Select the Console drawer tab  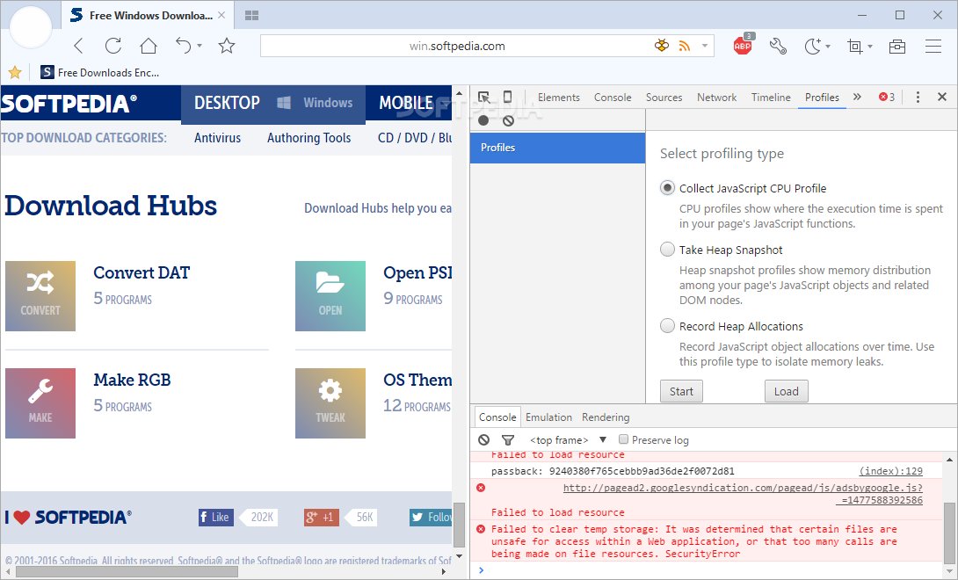(x=497, y=417)
